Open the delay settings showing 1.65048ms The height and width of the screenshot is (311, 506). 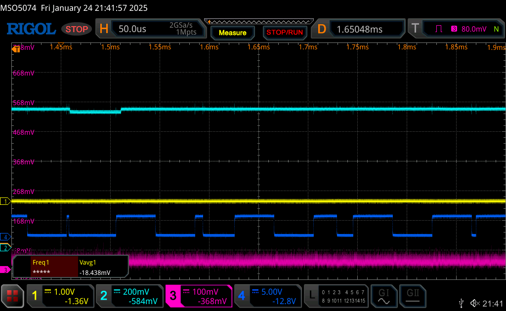358,29
